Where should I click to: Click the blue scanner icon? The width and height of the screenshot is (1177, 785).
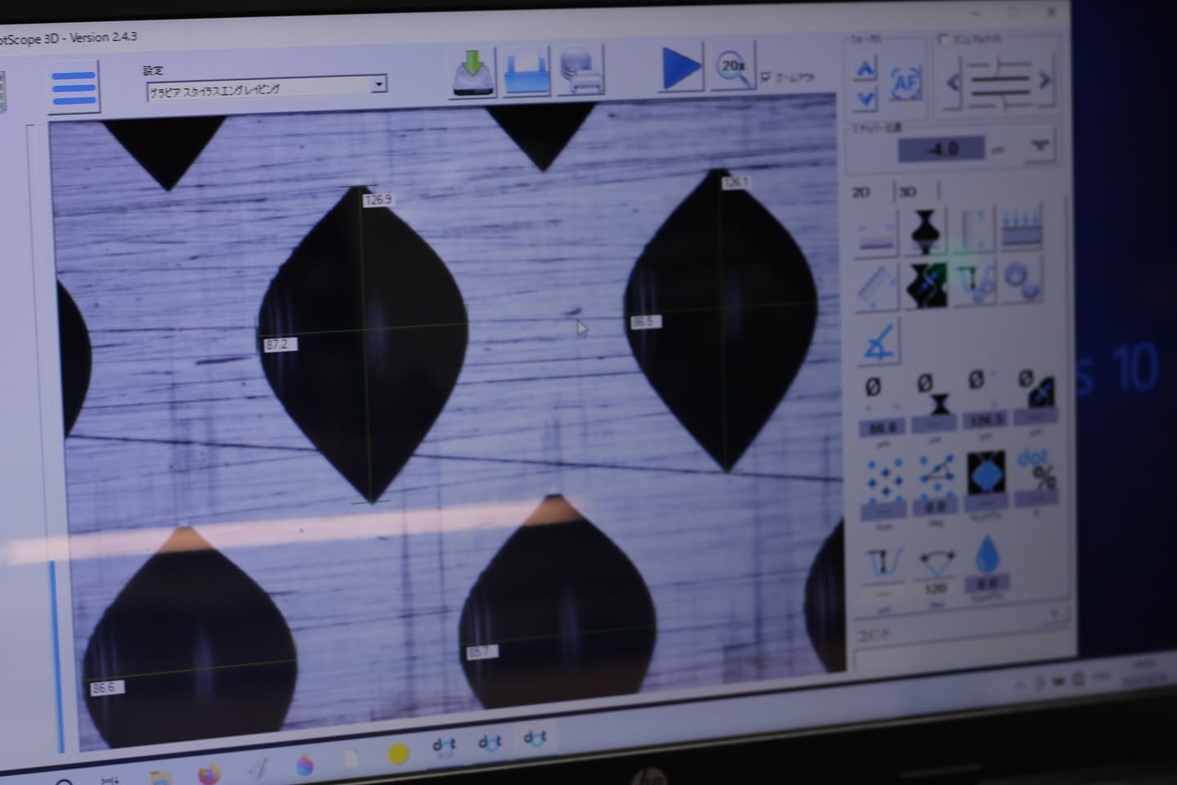(x=526, y=73)
